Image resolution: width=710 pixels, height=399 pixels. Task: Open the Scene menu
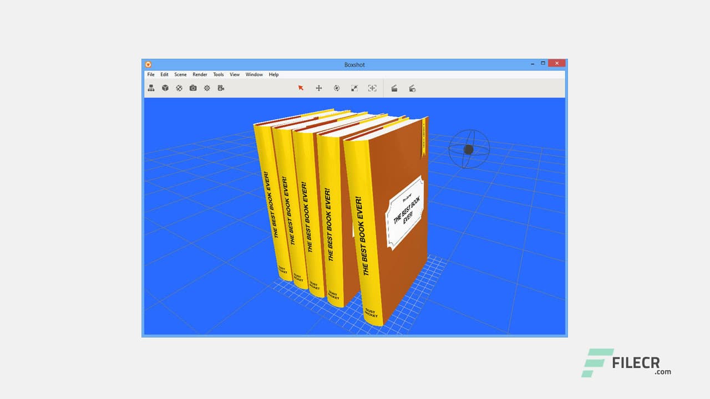(x=180, y=74)
